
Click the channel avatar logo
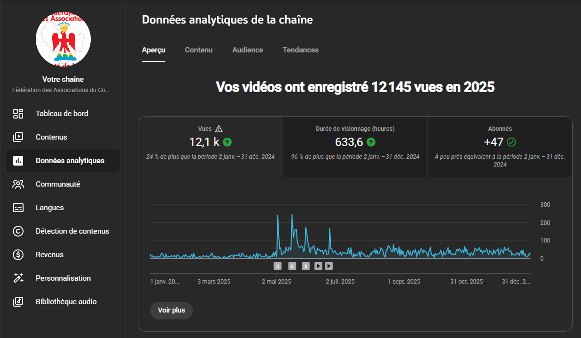pyautogui.click(x=63, y=39)
